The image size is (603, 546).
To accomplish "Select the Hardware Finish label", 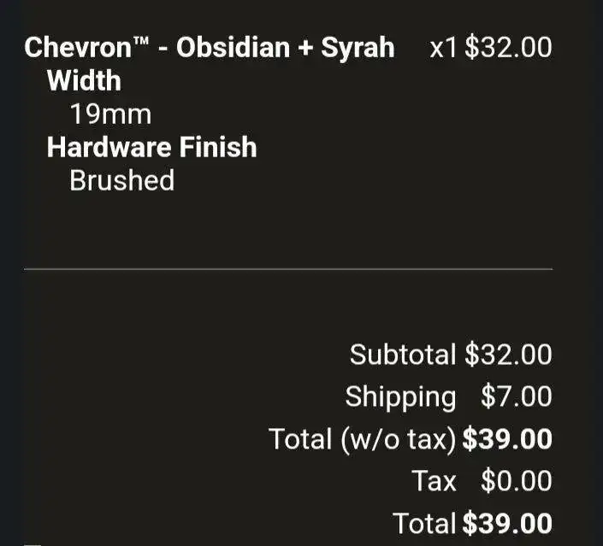I will pyautogui.click(x=151, y=147).
